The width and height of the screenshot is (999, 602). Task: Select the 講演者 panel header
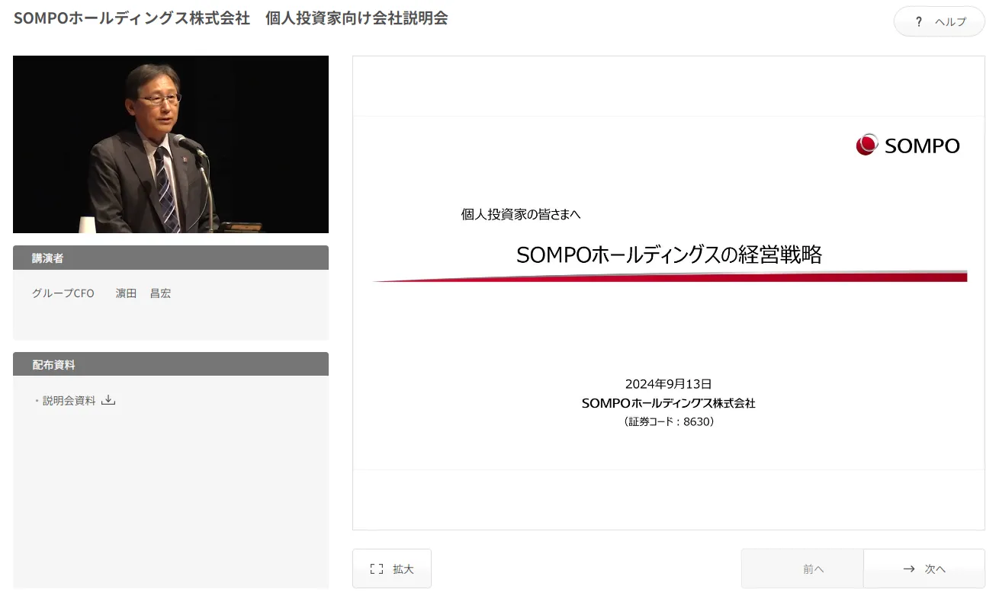[171, 258]
